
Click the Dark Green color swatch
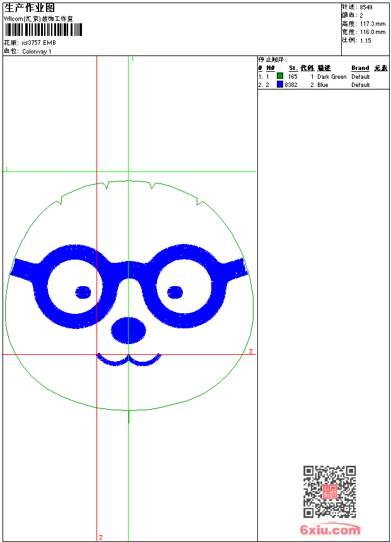280,76
